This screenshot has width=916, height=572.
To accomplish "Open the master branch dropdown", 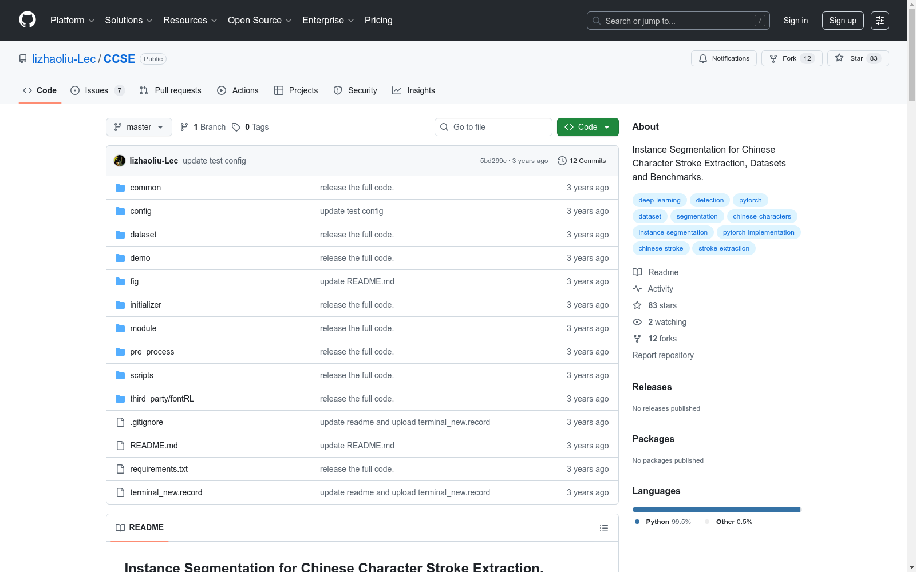I will tap(139, 127).
